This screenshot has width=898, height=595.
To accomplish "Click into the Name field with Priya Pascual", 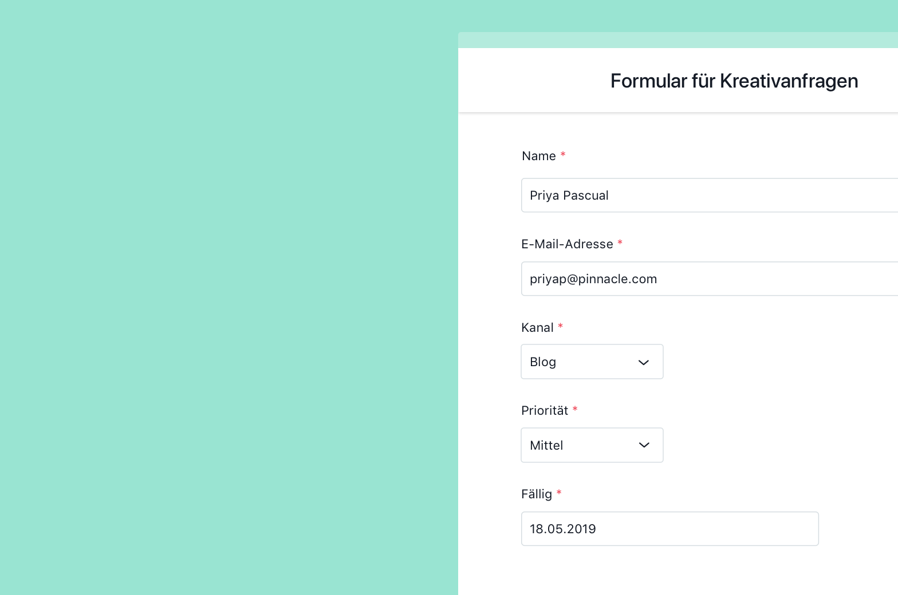I will [x=710, y=195].
